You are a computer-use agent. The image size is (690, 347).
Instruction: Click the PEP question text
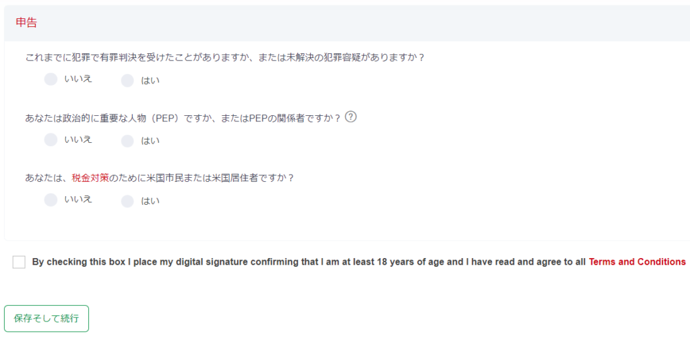(x=182, y=118)
